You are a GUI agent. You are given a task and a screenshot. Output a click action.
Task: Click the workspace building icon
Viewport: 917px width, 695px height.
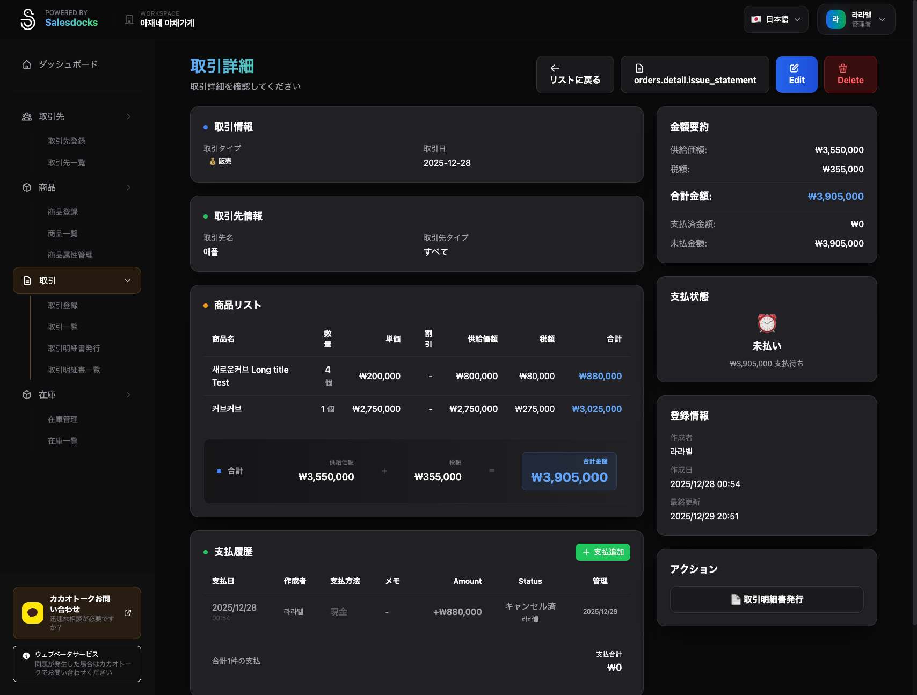129,19
